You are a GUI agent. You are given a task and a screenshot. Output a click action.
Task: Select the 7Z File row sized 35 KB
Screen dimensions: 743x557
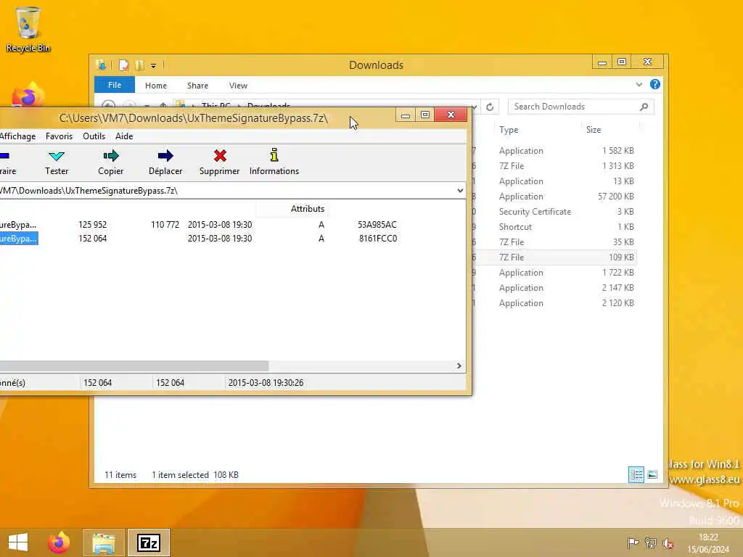[x=554, y=242]
